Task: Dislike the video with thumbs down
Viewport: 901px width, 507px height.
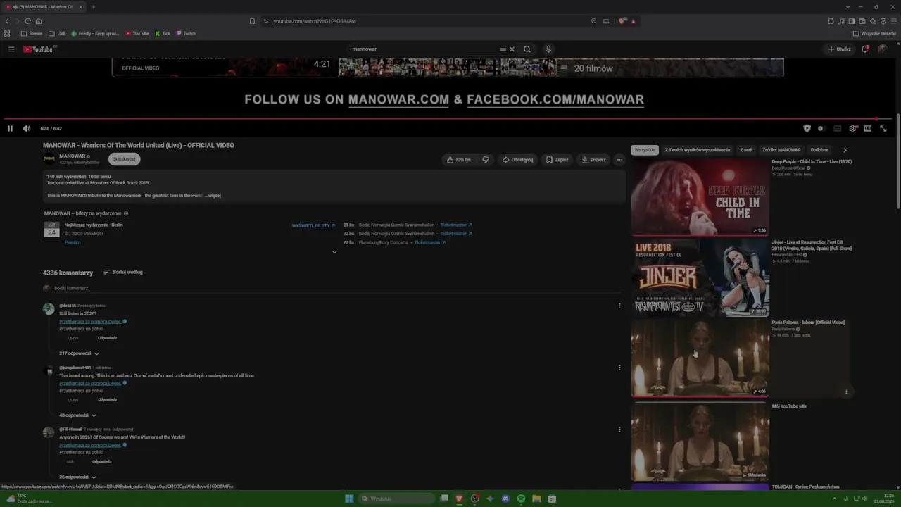Action: tap(486, 160)
